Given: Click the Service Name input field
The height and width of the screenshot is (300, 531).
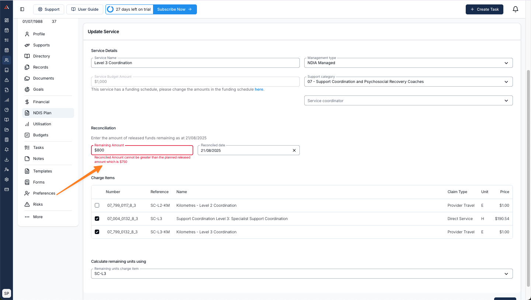Looking at the screenshot, I should (x=195, y=63).
